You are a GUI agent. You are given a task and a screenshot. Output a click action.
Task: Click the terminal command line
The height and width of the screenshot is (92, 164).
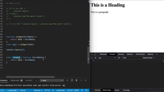coord(33,85)
